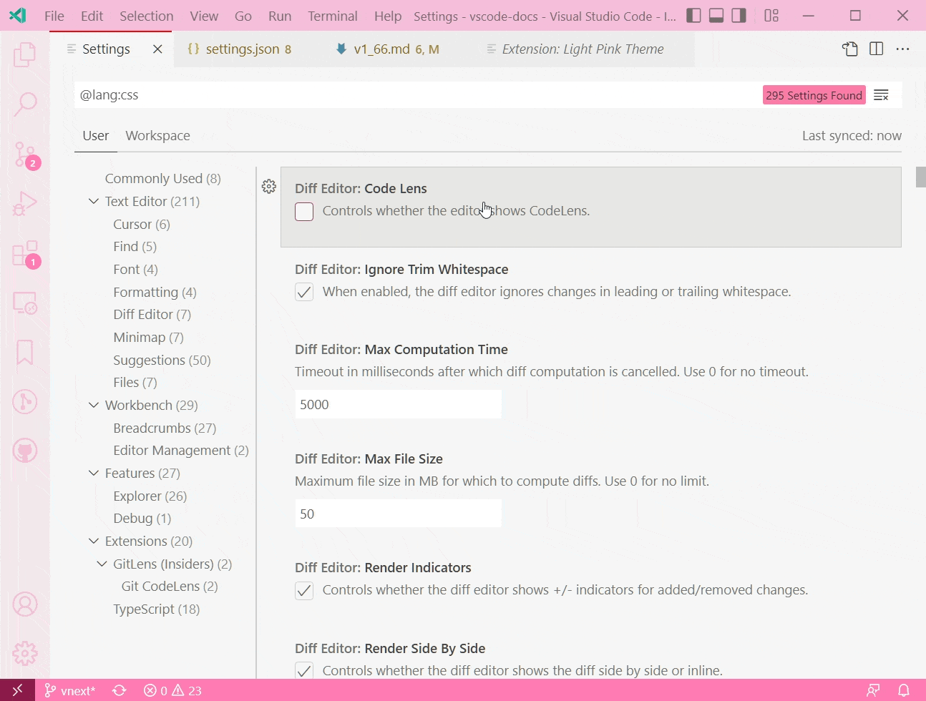This screenshot has height=701, width=926.
Task: Open the Edit menu
Action: (92, 16)
